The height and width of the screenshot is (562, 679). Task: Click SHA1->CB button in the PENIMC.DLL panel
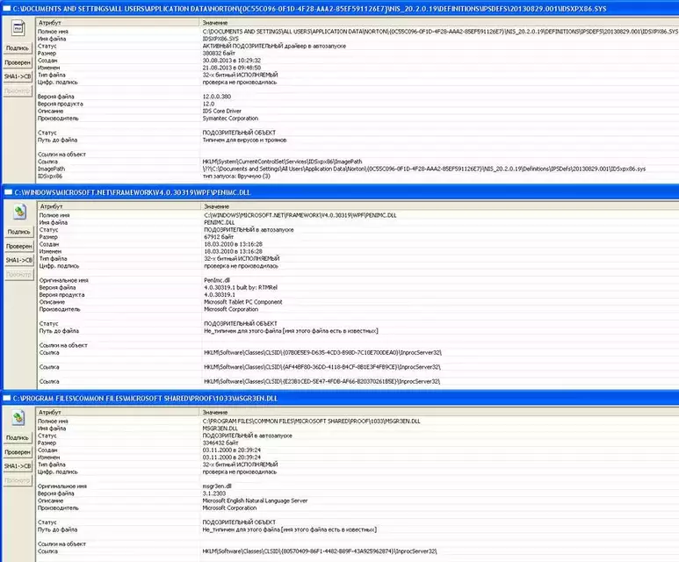coord(19,260)
